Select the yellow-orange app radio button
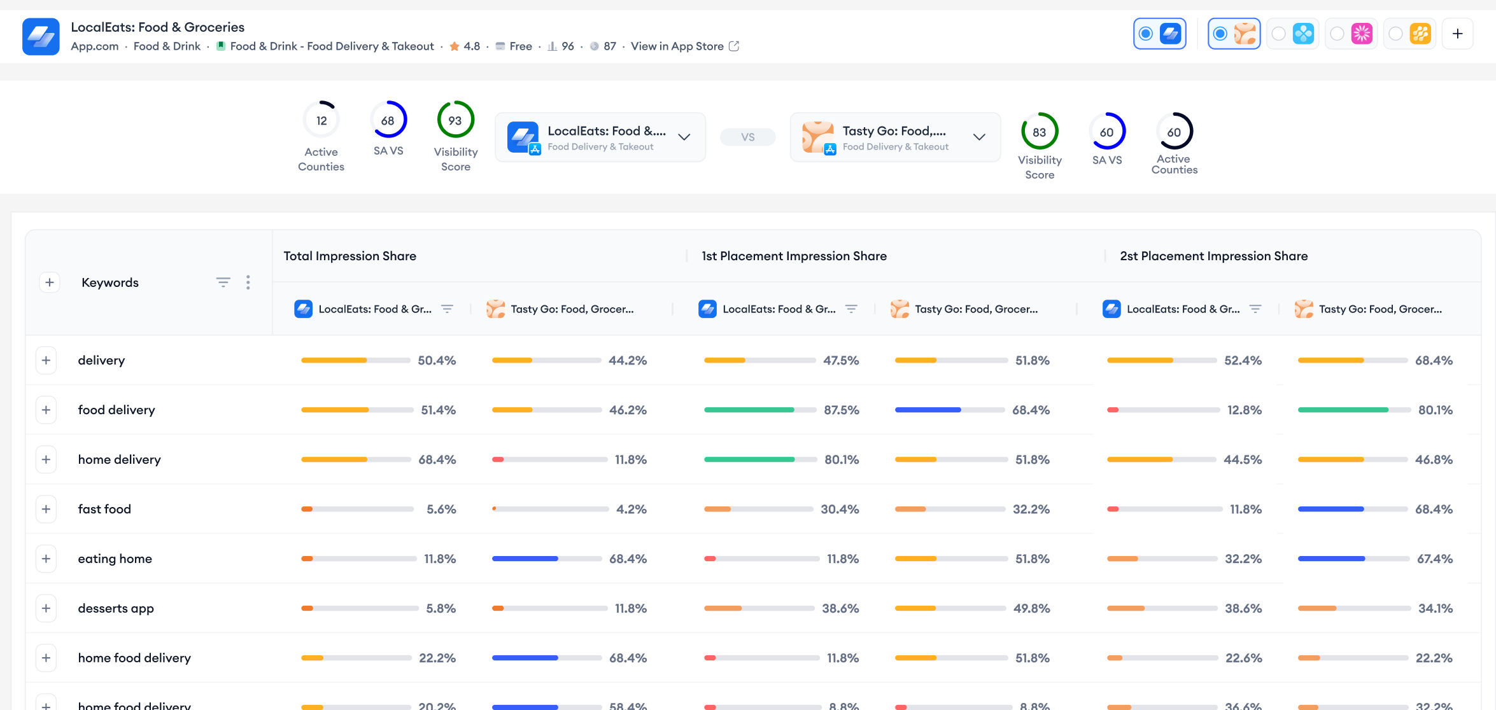Image resolution: width=1496 pixels, height=710 pixels. click(1395, 34)
